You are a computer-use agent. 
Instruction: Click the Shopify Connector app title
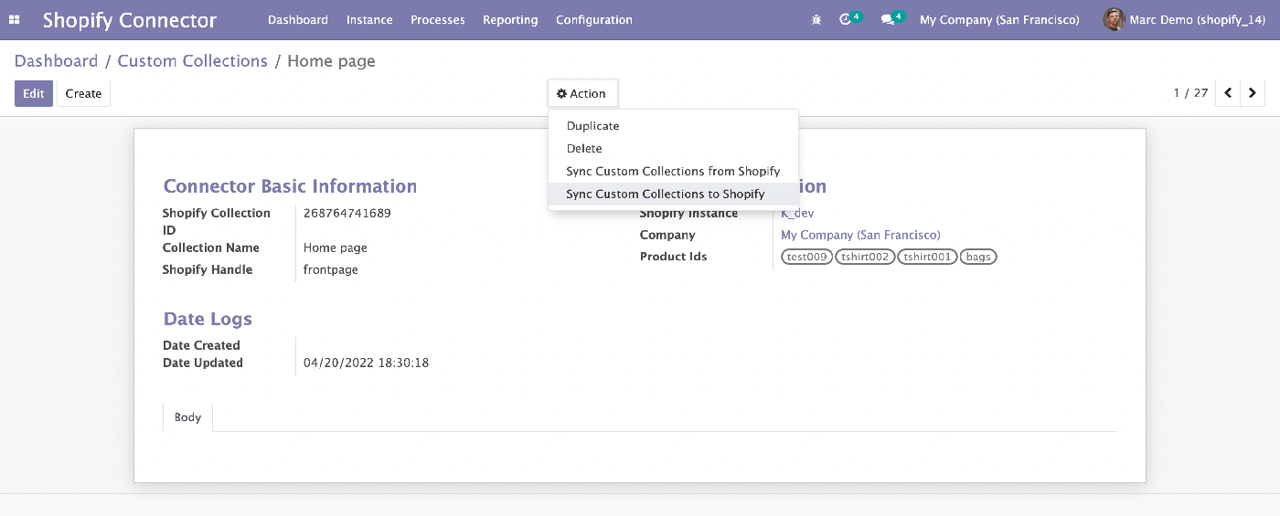click(130, 19)
